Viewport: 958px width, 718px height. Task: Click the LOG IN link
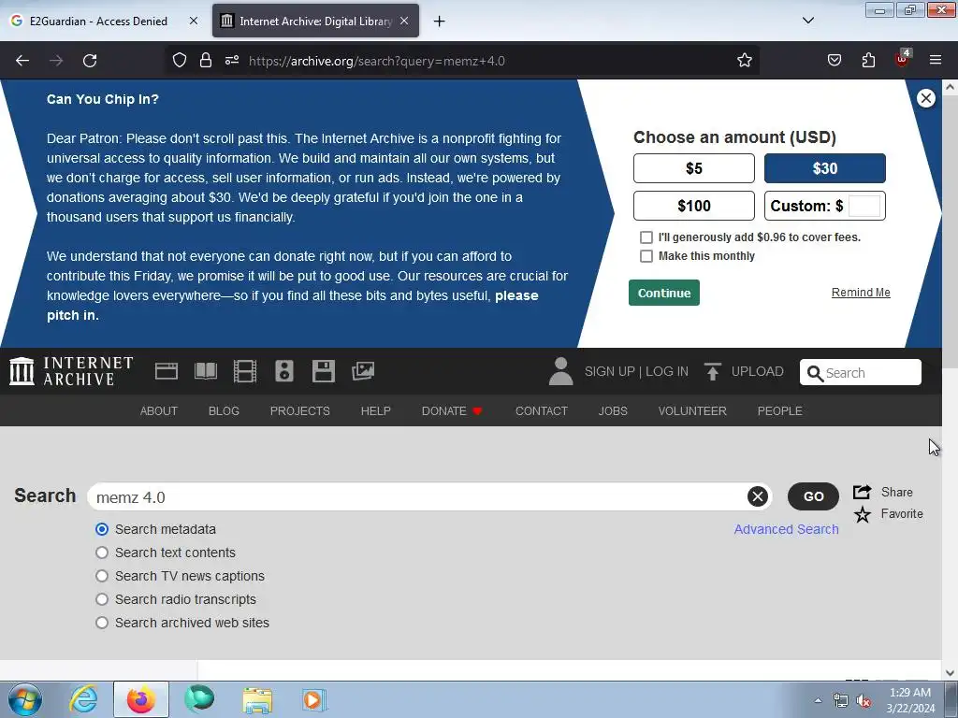pyautogui.click(x=667, y=371)
